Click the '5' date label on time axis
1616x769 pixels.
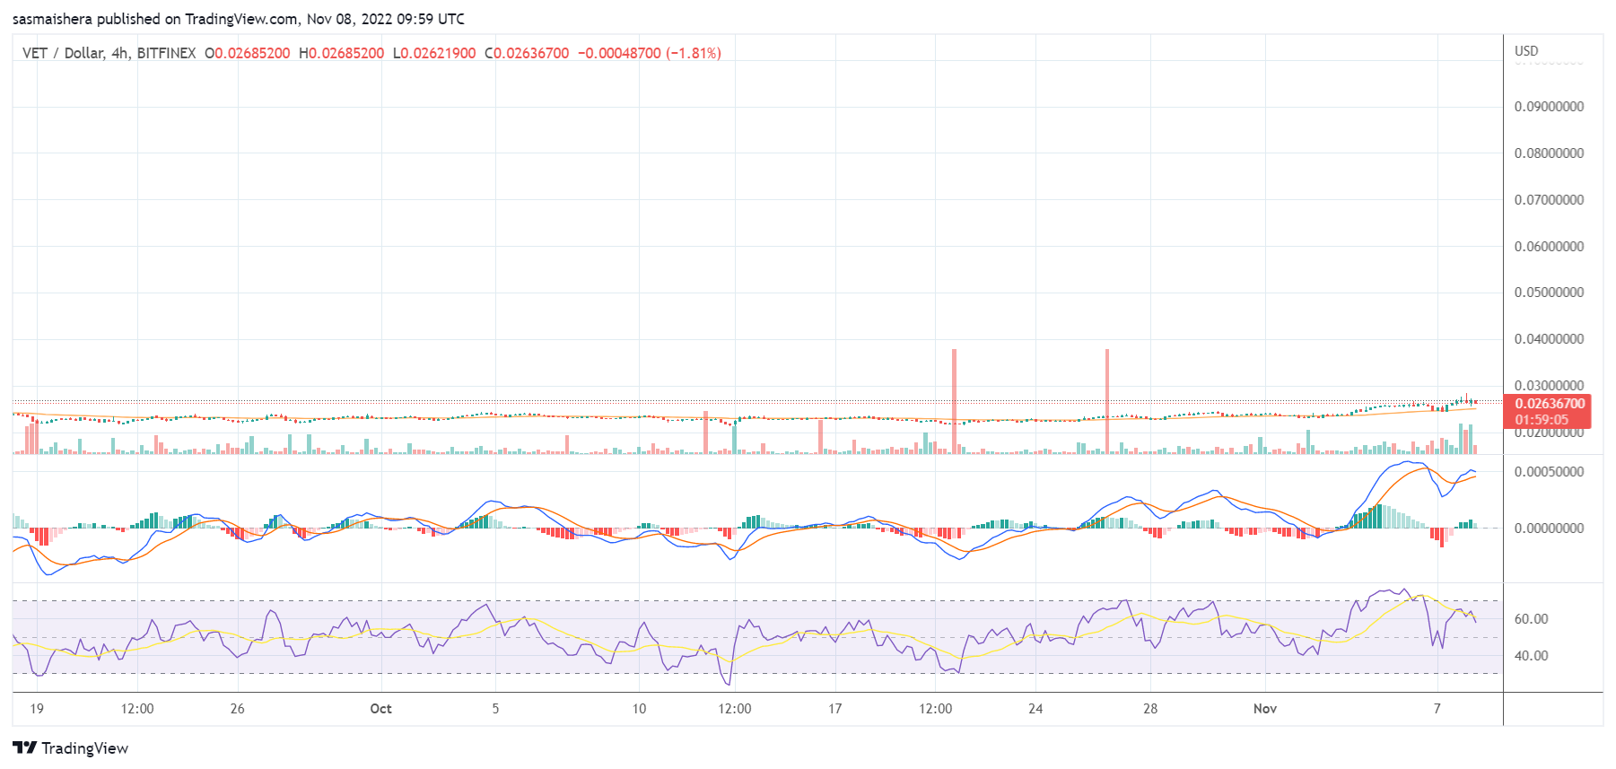495,709
